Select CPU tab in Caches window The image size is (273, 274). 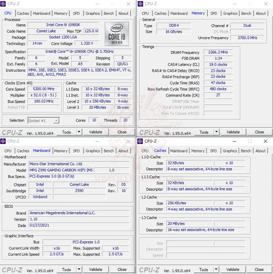(x=145, y=151)
